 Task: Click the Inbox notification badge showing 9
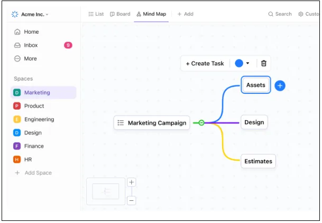point(68,45)
